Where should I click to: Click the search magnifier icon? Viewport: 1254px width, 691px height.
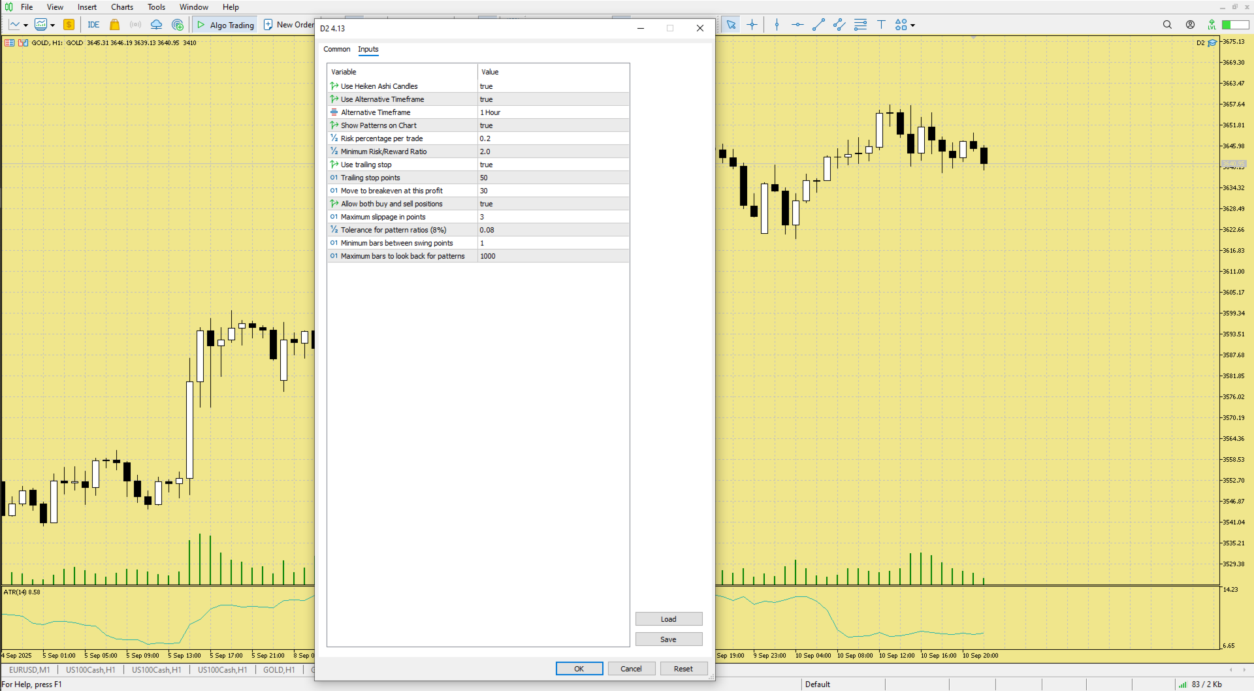coord(1167,25)
